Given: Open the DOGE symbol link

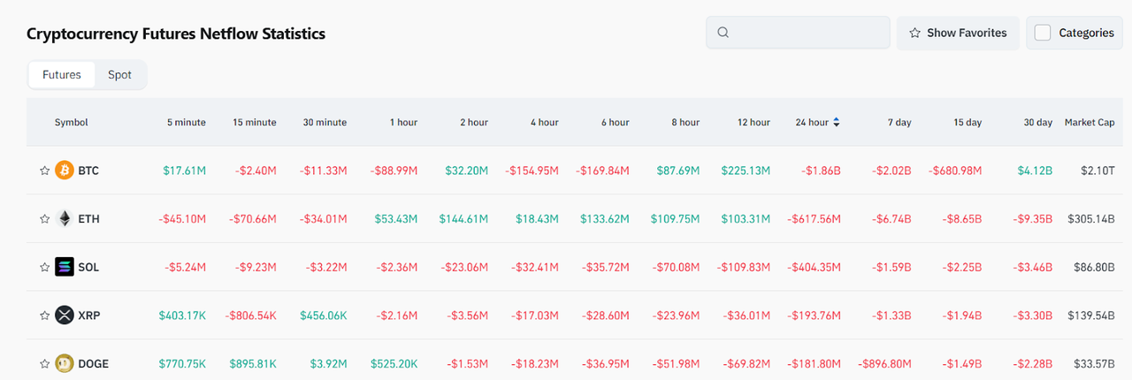Looking at the screenshot, I should coord(93,363).
